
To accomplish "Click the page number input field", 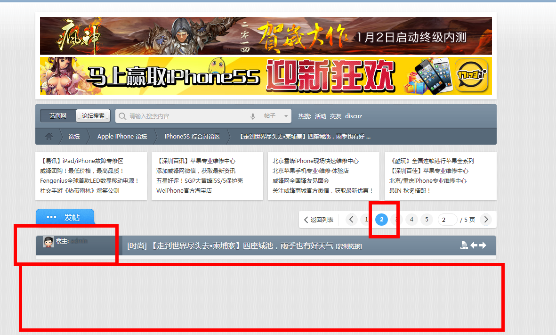I will coord(448,220).
